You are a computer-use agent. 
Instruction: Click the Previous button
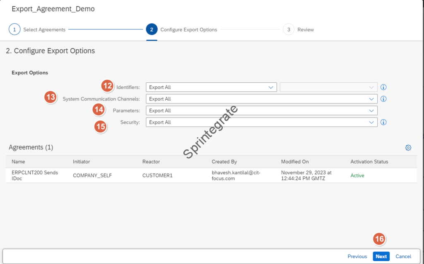(x=357, y=257)
